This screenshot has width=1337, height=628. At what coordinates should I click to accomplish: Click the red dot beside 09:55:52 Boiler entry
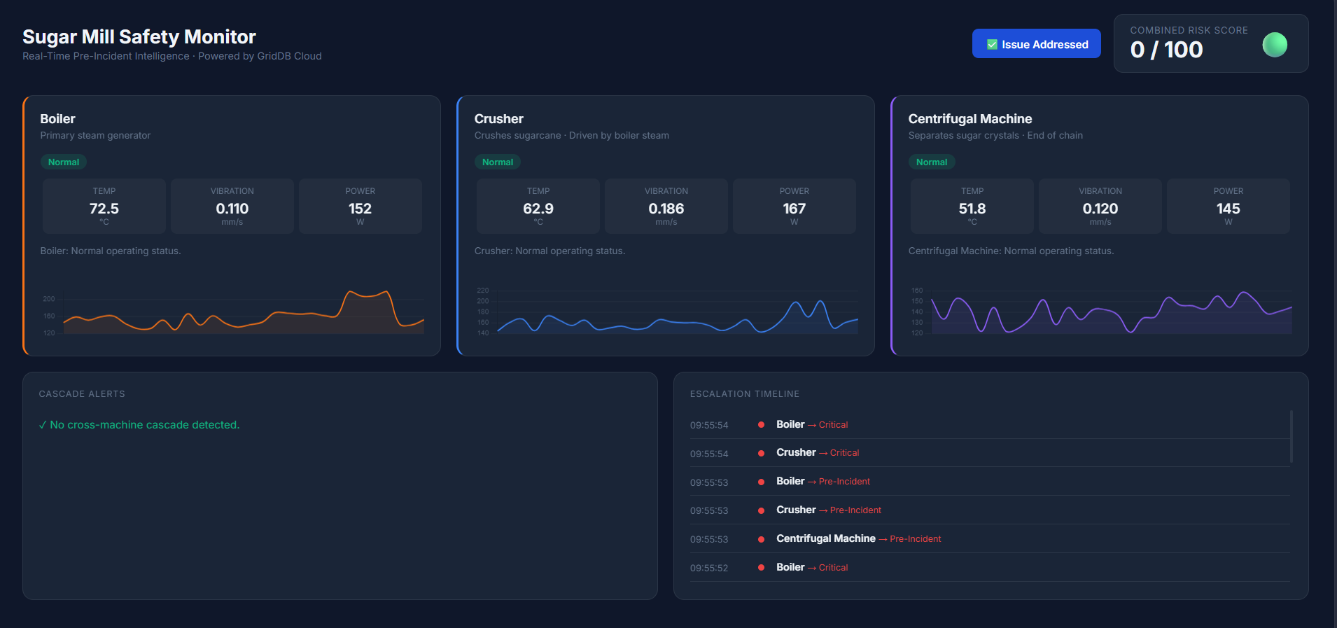point(761,568)
